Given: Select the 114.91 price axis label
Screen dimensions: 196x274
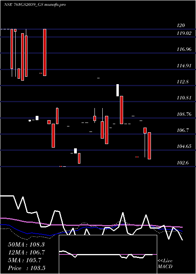Looking at the screenshot, I should (x=184, y=66).
